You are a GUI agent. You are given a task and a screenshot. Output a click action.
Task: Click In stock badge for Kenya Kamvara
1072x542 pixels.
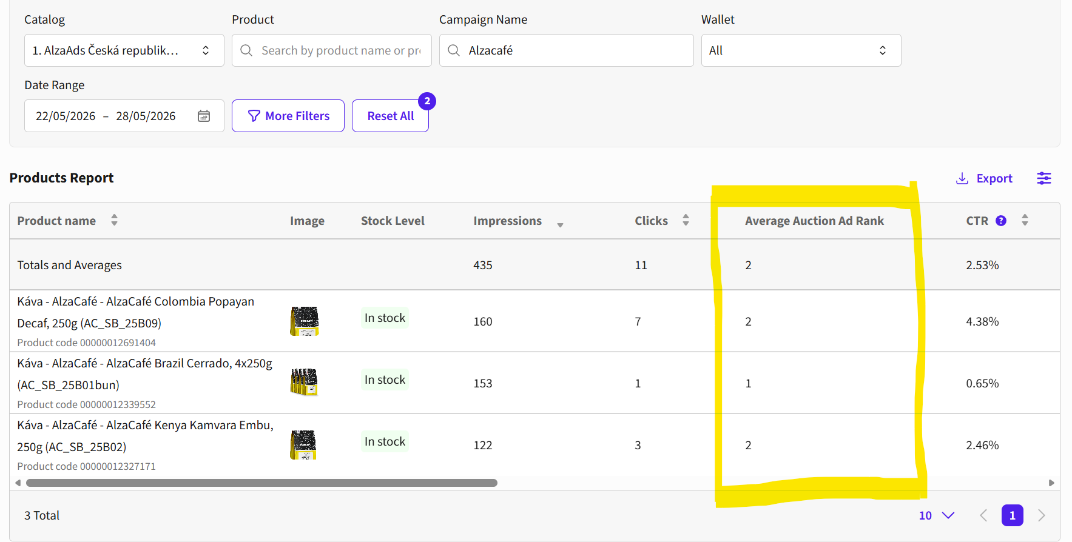coord(385,441)
